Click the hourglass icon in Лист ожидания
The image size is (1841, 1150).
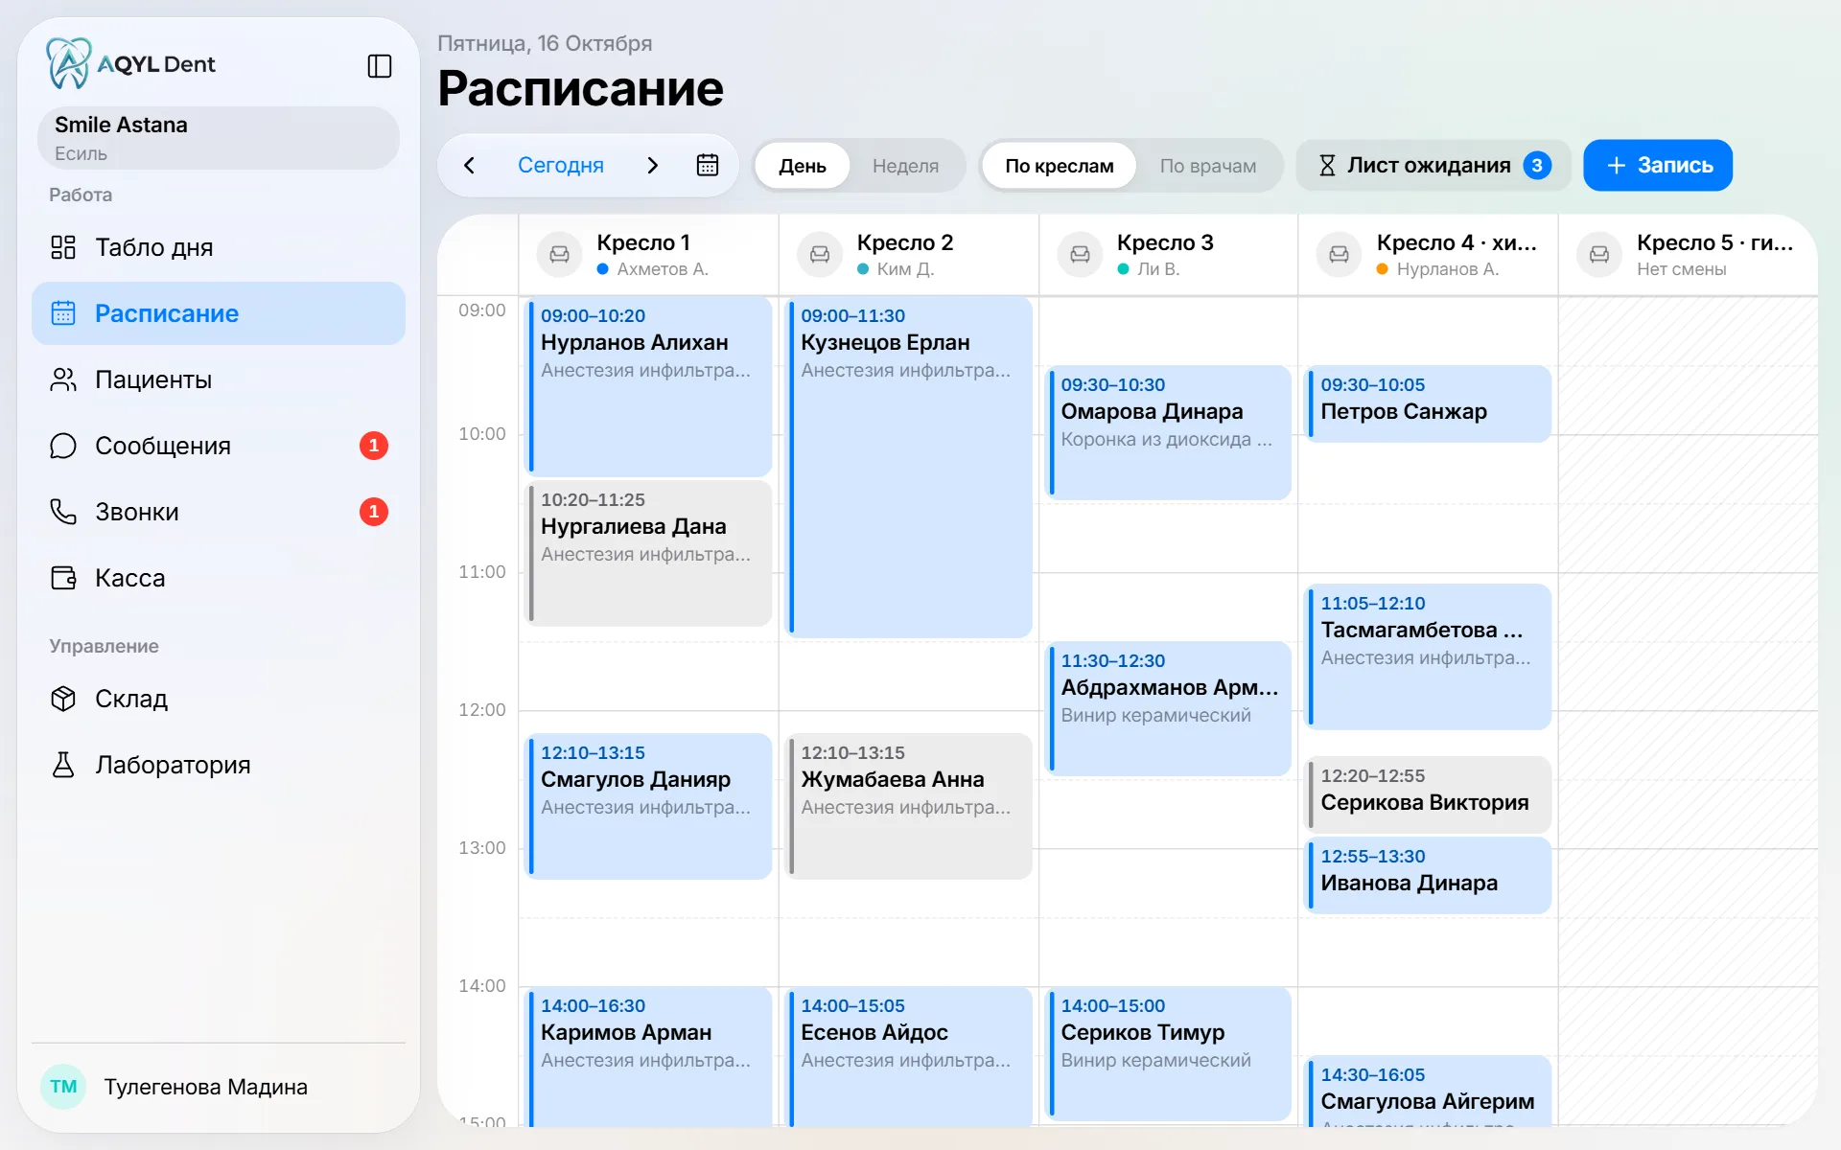(x=1327, y=166)
